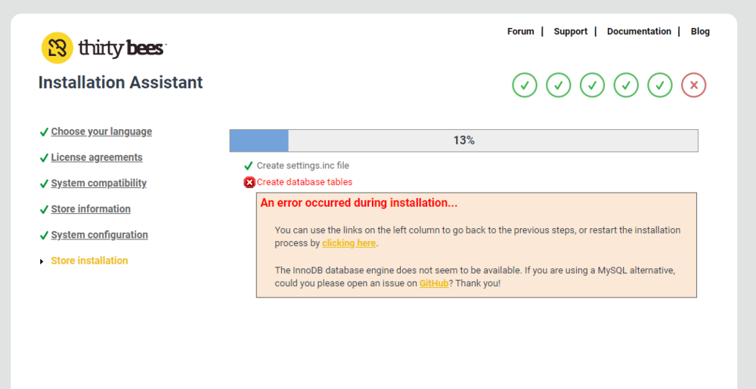This screenshot has height=389, width=756.
Task: Go to Documentation in top navigation
Action: (x=639, y=32)
